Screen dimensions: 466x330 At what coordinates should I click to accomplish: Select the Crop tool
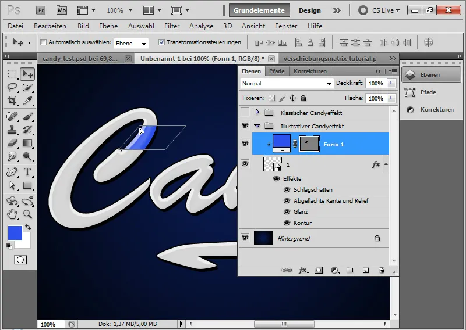12,101
